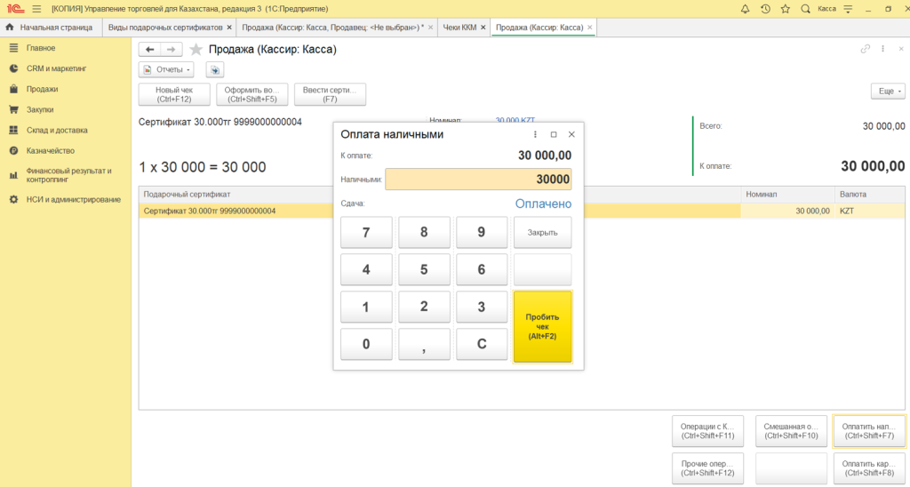The image size is (910, 487).
Task: Open Продажи section in sidebar
Action: coord(42,90)
